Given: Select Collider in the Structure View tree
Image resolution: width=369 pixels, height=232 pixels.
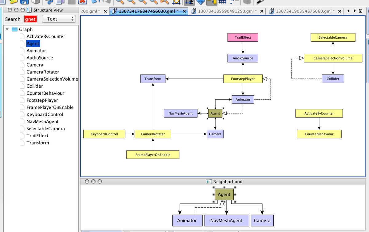Looking at the screenshot, I should click(35, 86).
